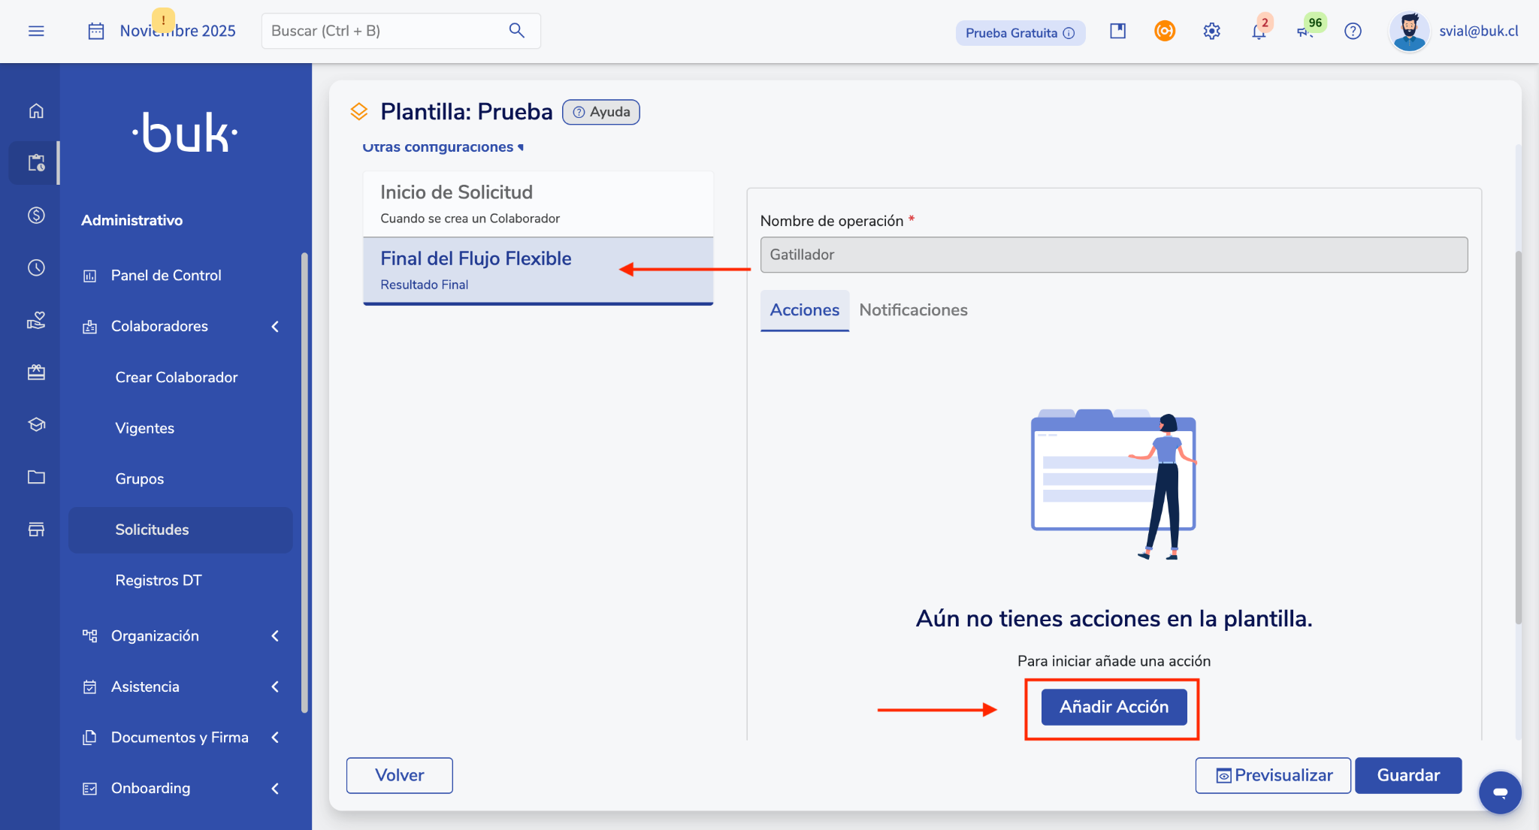Image resolution: width=1539 pixels, height=830 pixels.
Task: Switch to the Notificaciones tab
Action: [x=913, y=310]
